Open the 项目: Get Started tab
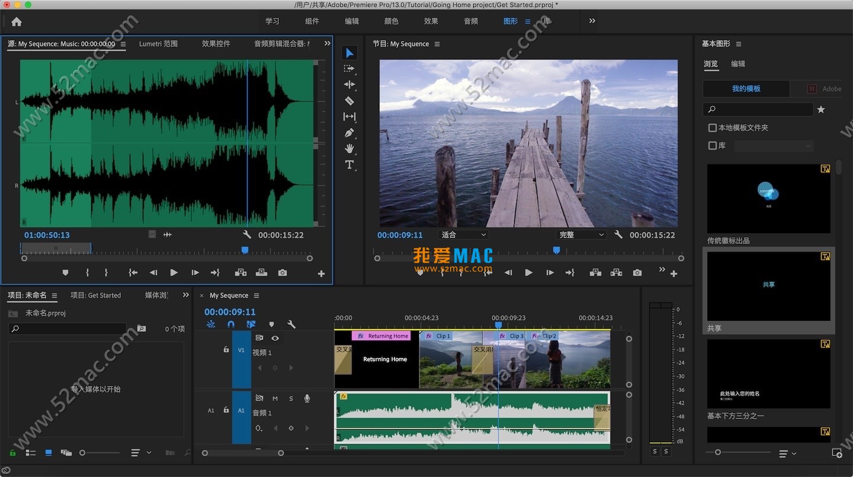 [95, 295]
